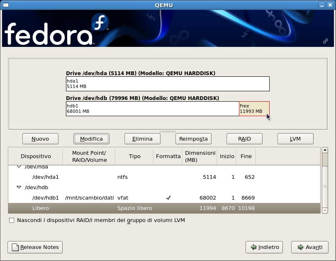Reset partitions with the Reimposta button

click(x=193, y=139)
